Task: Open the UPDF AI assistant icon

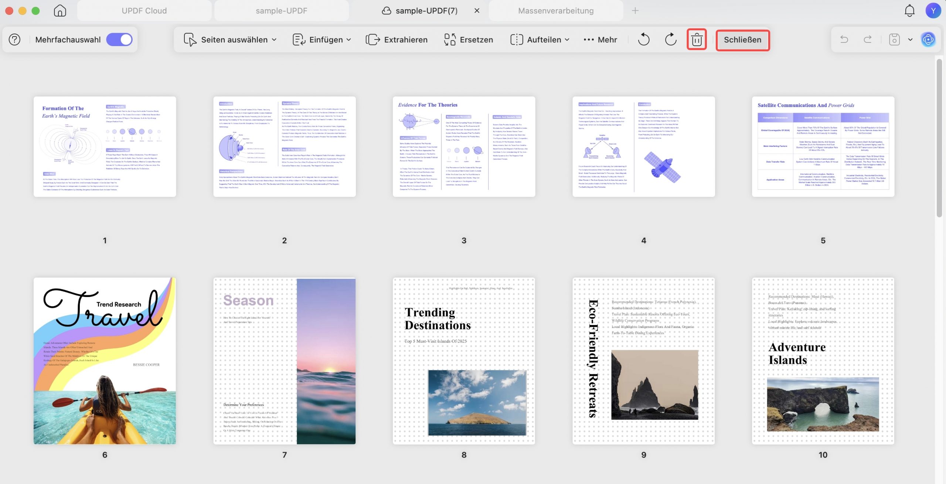Action: click(x=928, y=39)
